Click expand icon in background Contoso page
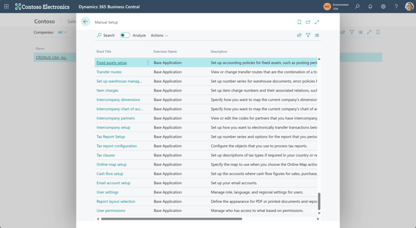This screenshot has width=416, height=228. tap(369, 32)
